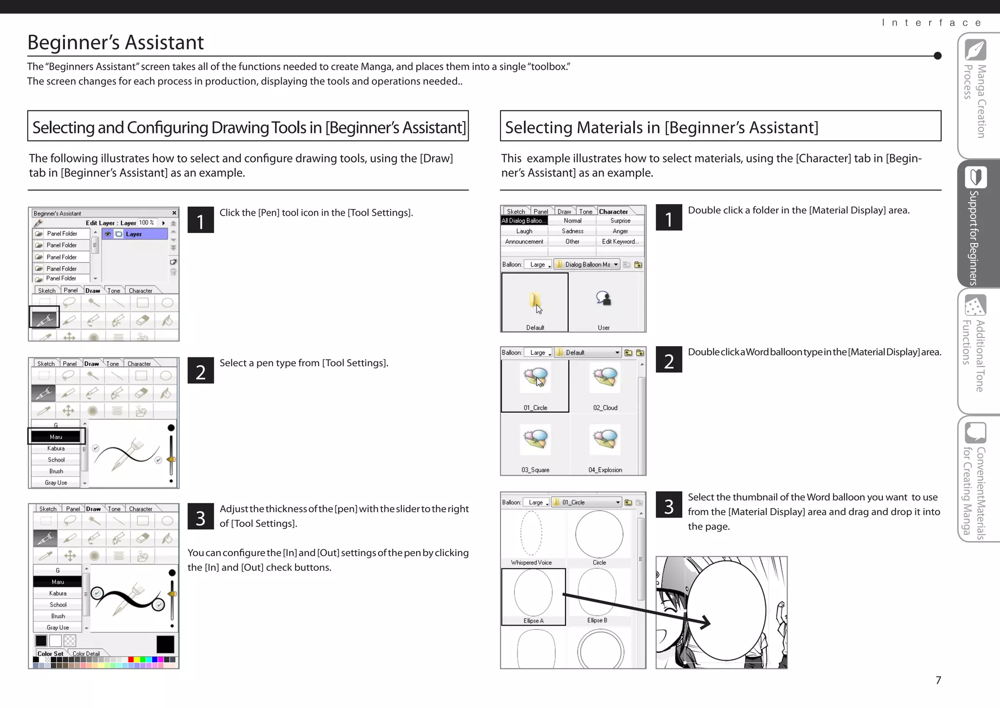Pick the red swatch in the Color Set
Screen dimensions: 1000x708
(x=131, y=660)
